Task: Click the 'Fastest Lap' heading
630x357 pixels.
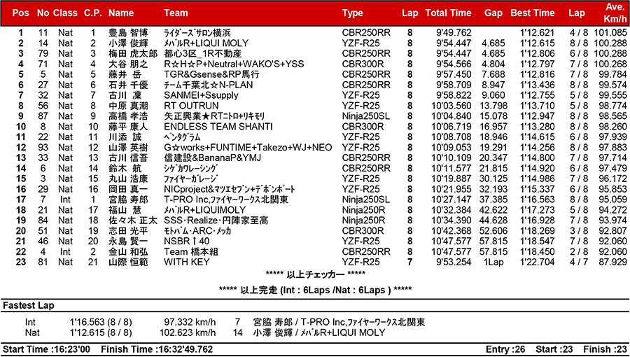Action: [29, 306]
